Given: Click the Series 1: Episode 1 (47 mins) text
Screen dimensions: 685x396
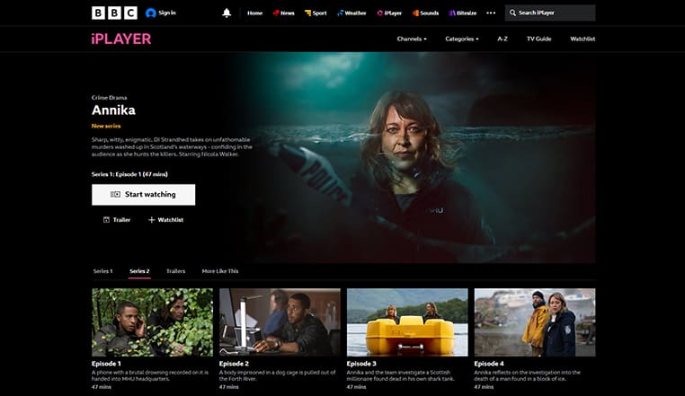Looking at the screenshot, I should (x=129, y=174).
